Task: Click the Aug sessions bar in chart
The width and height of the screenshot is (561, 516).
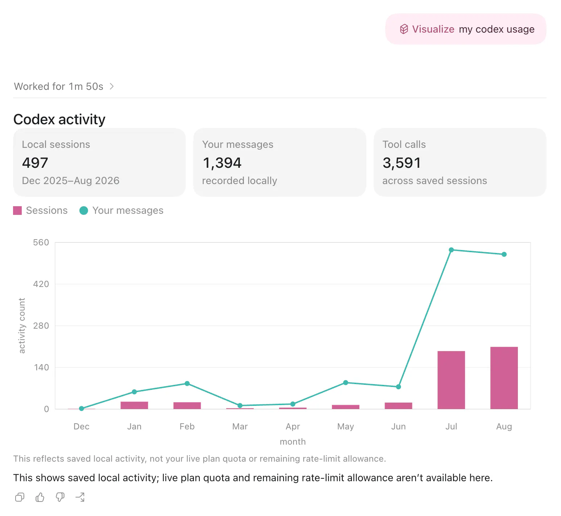Action: point(504,378)
